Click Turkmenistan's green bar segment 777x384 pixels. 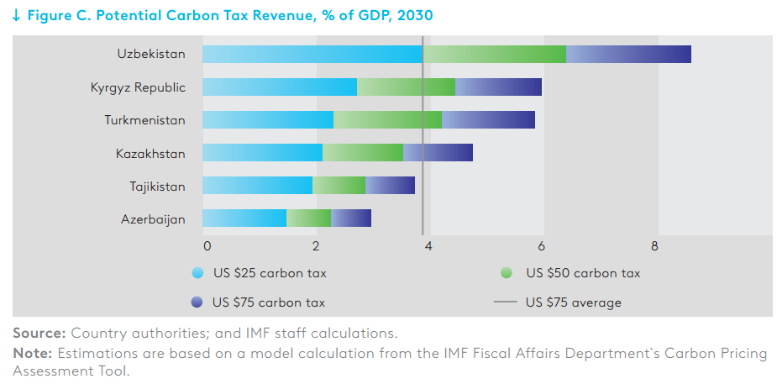[387, 120]
